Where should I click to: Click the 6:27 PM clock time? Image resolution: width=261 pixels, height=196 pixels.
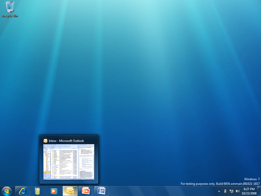pos(249,189)
